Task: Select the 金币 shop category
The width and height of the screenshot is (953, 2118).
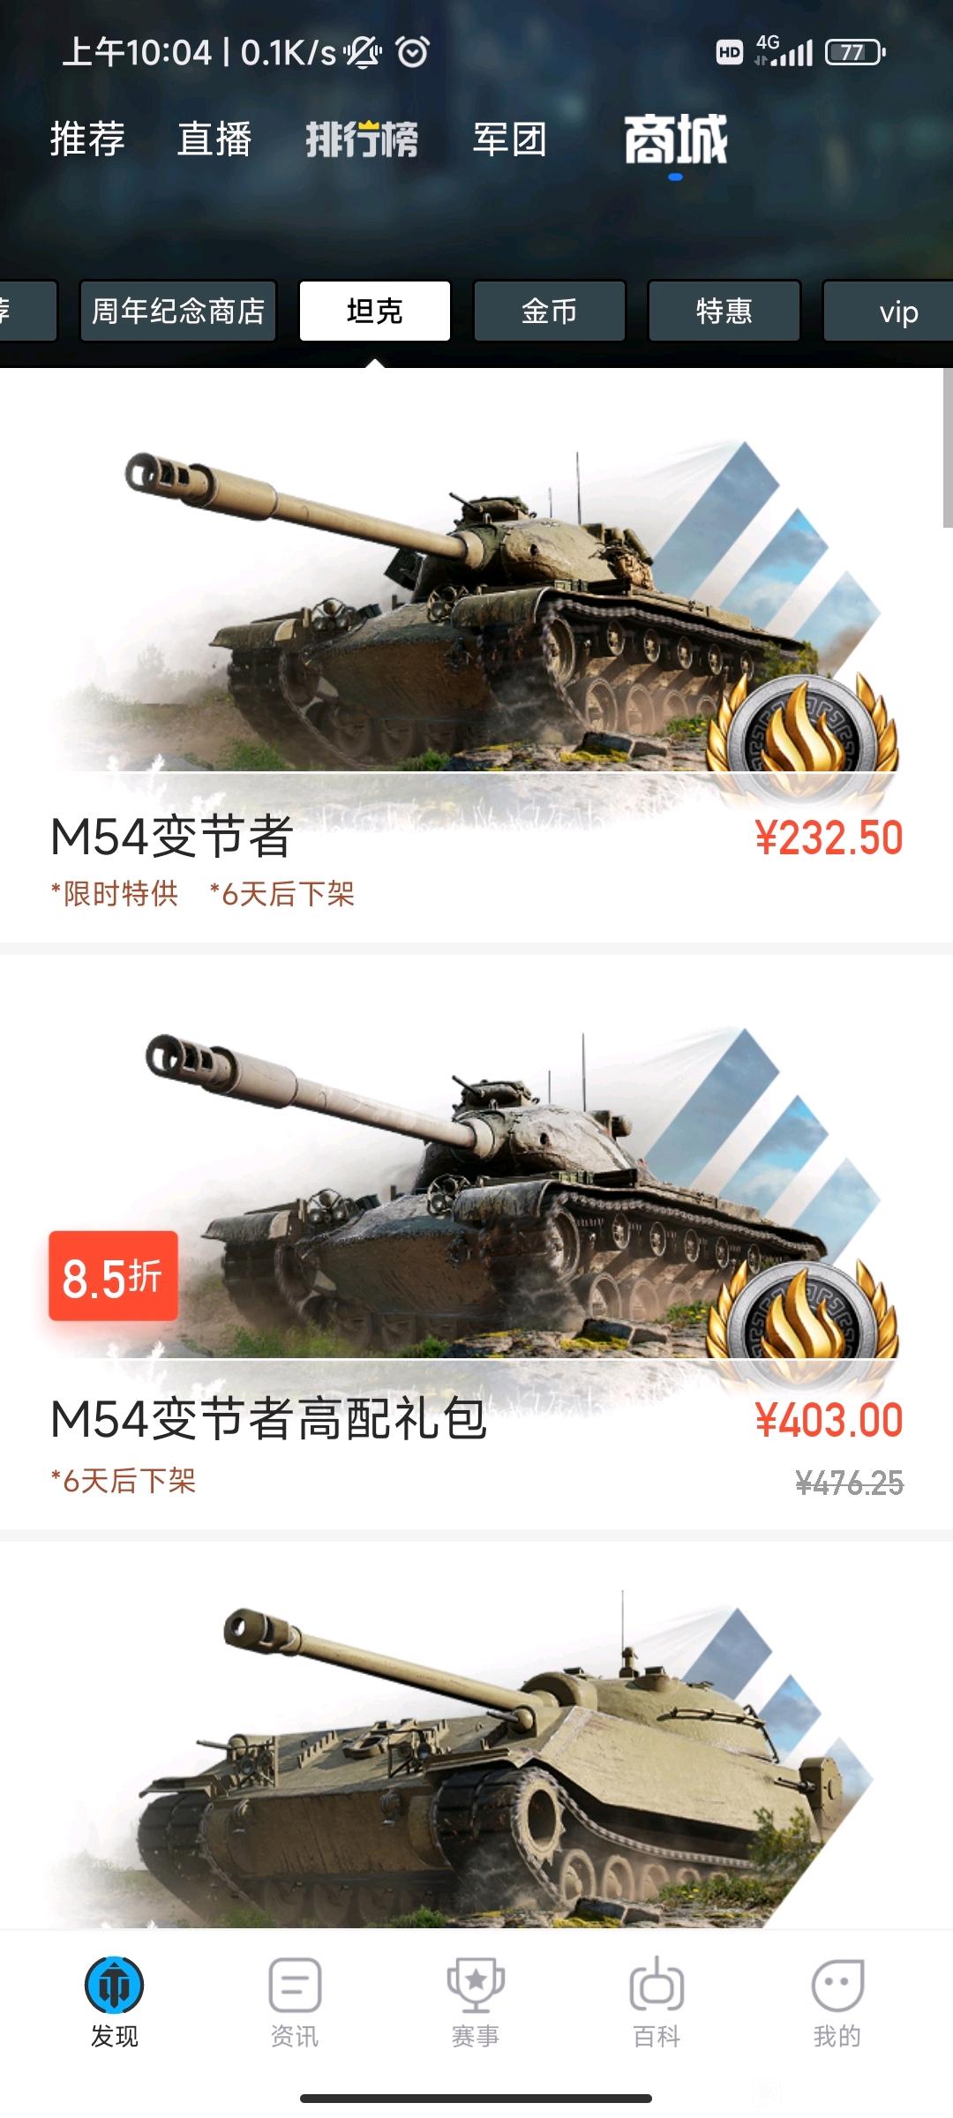Action: tap(549, 311)
